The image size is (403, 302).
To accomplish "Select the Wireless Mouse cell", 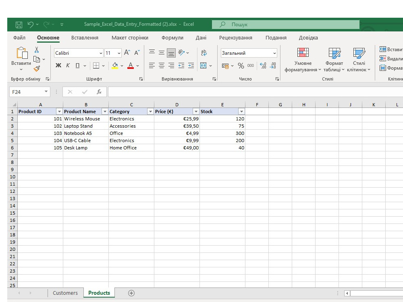I will 86,119.
